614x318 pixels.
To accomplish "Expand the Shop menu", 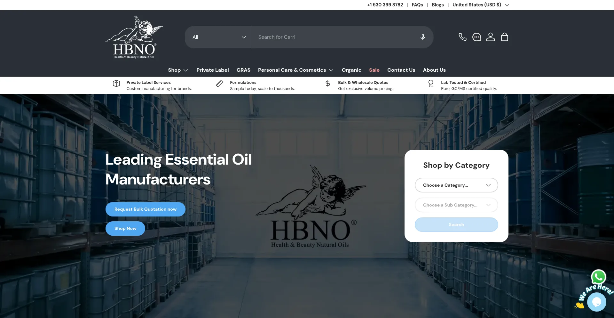I will coord(178,70).
